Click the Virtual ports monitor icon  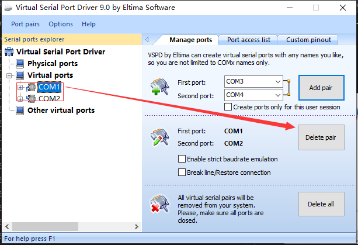(x=20, y=75)
